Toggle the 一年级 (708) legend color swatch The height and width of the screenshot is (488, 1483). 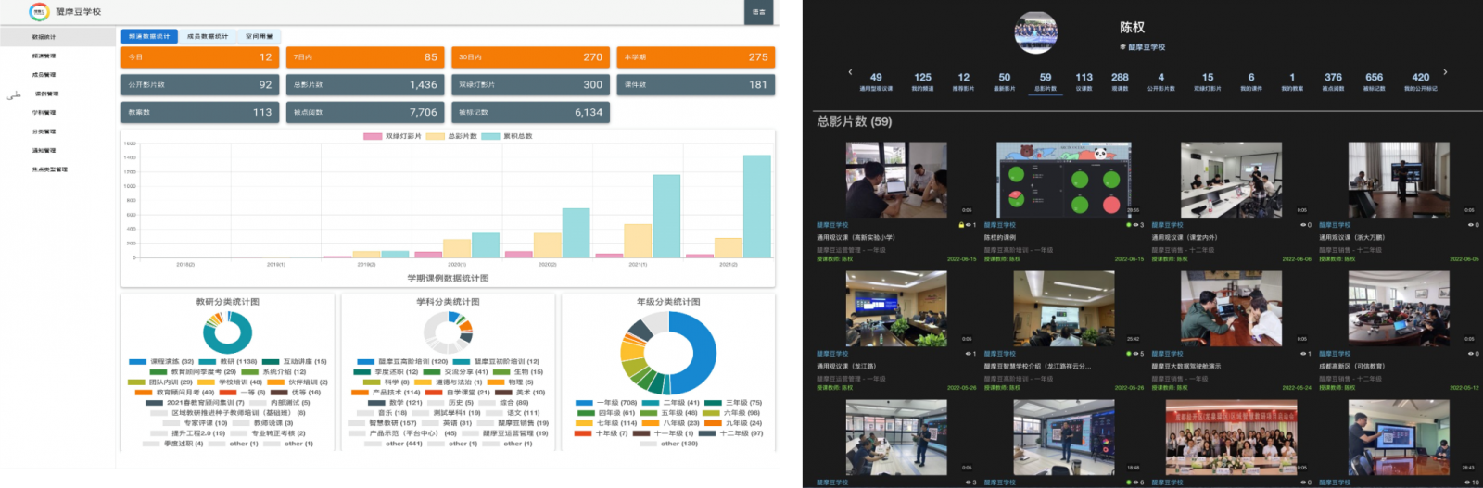[x=584, y=403]
